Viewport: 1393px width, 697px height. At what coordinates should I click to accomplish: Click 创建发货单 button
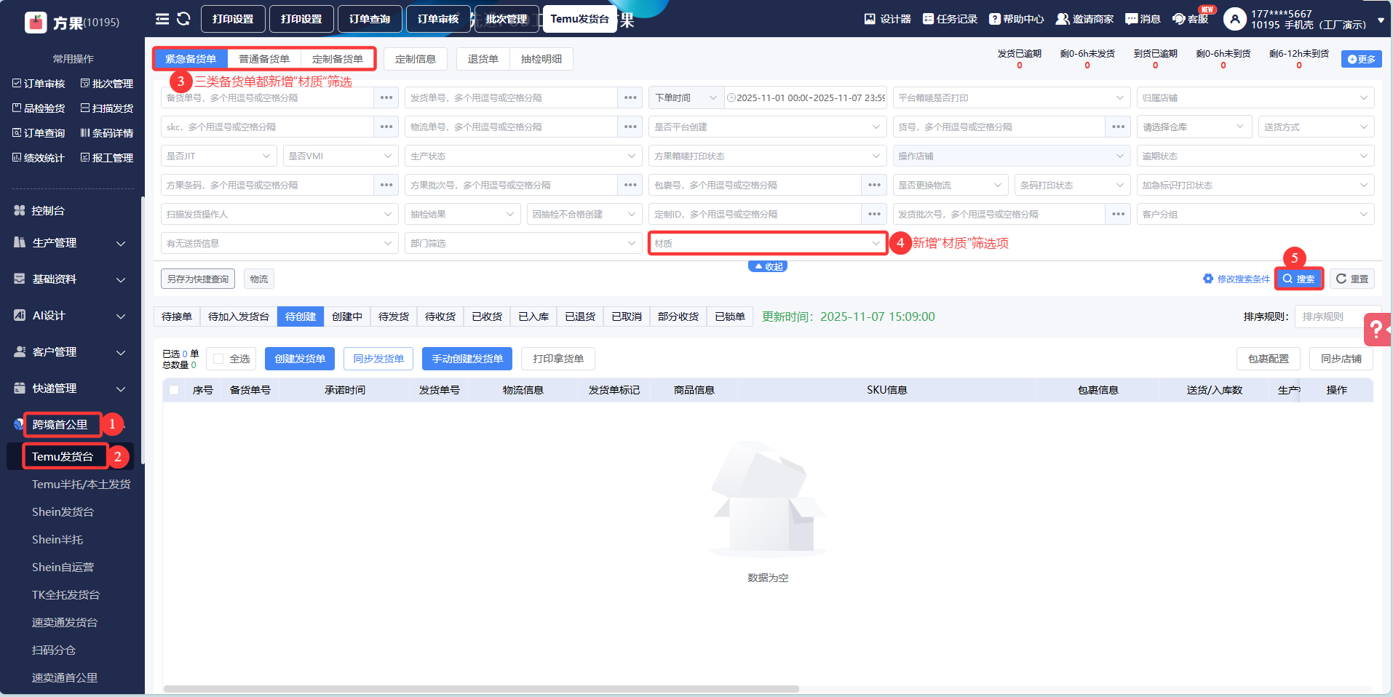point(300,359)
